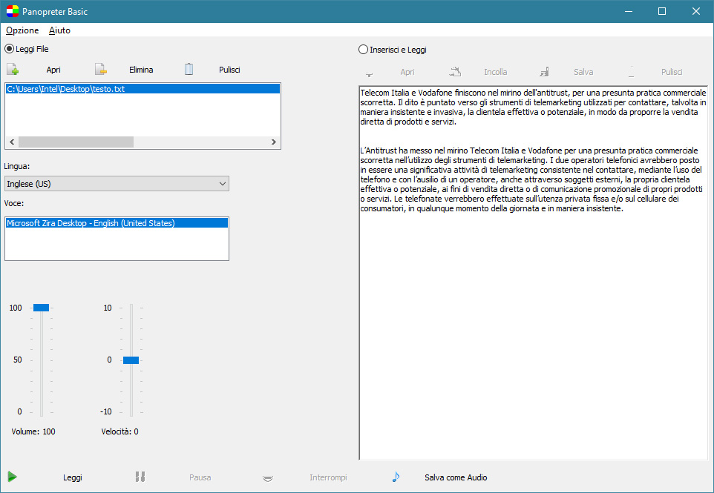Click the Salva come Audio button label
Image resolution: width=714 pixels, height=493 pixels.
[456, 477]
